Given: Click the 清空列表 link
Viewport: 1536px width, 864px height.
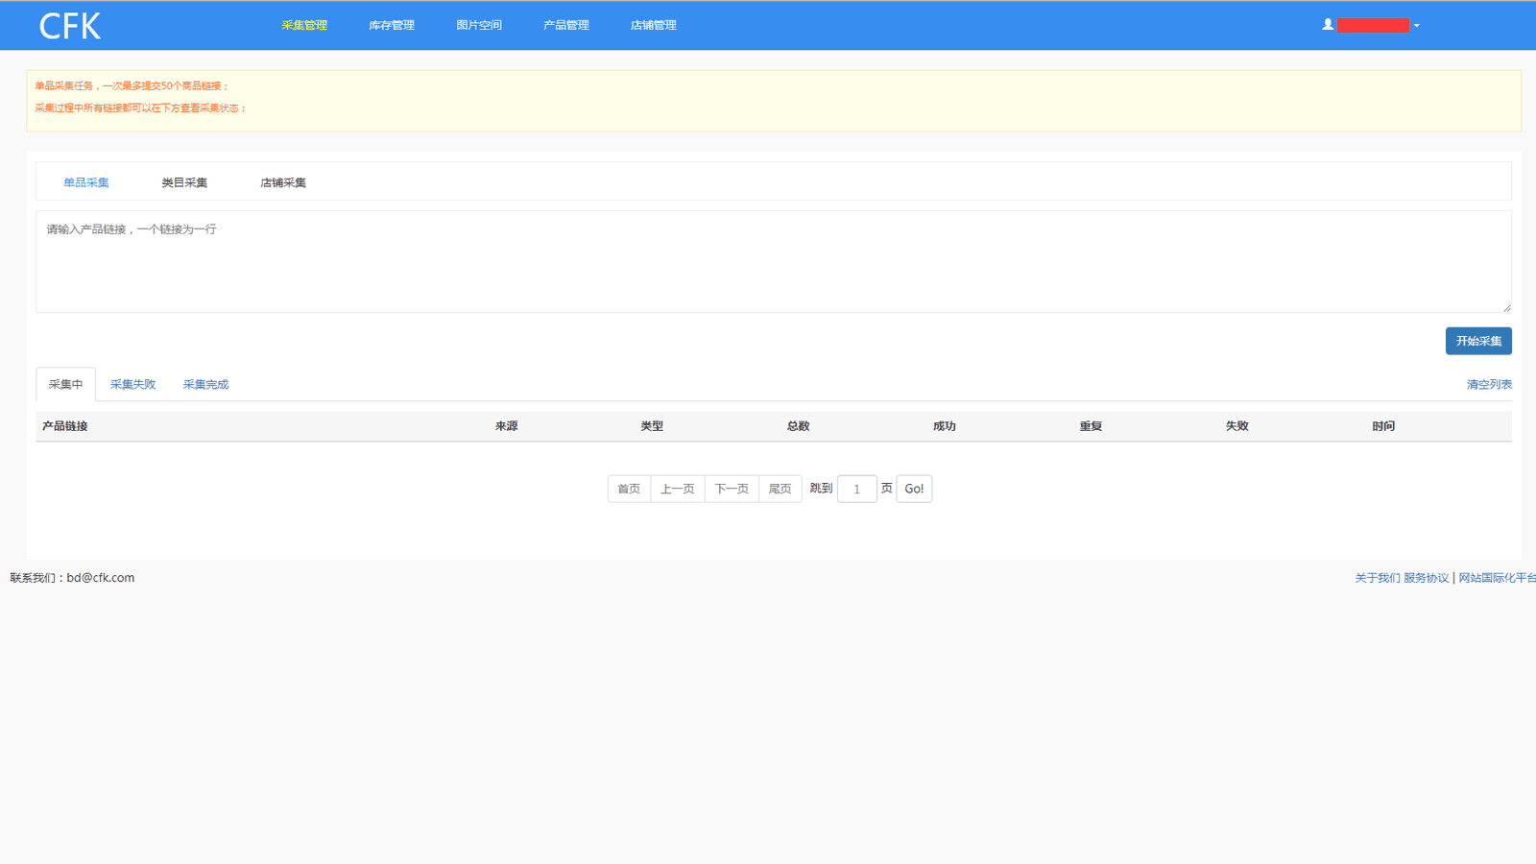Looking at the screenshot, I should click(1488, 384).
